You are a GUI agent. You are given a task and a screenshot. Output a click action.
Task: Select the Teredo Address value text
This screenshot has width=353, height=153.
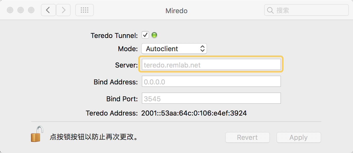coord(194,113)
